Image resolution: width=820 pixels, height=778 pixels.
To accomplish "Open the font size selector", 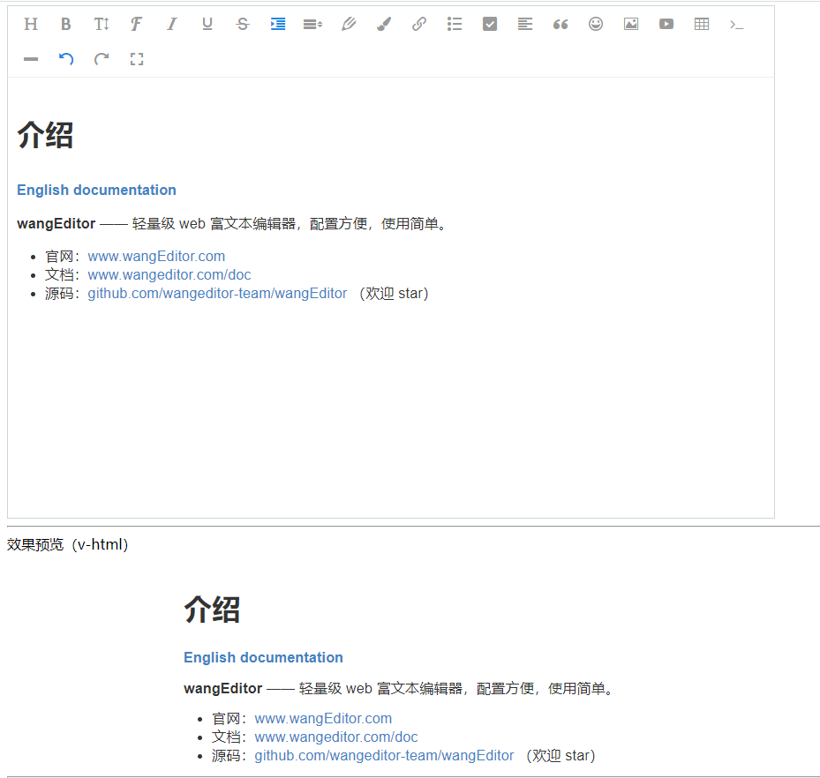I will (101, 24).
